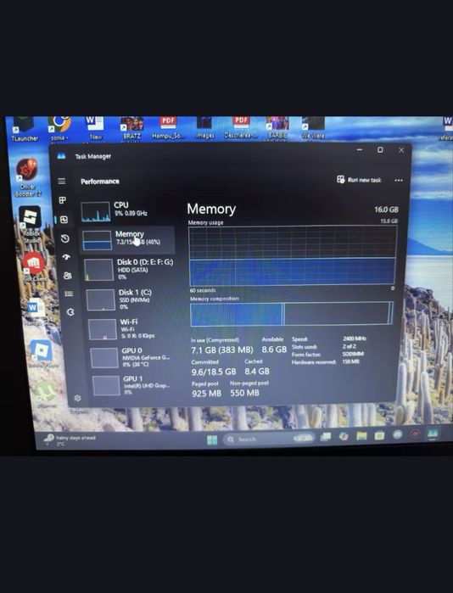453x593 pixels.
Task: Click the Memory usage graph
Action: pyautogui.click(x=292, y=255)
